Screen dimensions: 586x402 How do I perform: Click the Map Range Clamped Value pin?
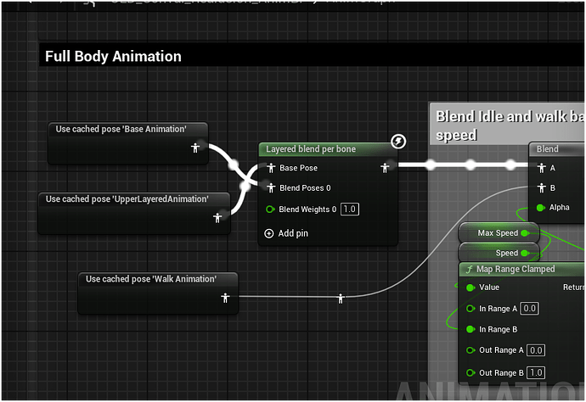pyautogui.click(x=470, y=288)
